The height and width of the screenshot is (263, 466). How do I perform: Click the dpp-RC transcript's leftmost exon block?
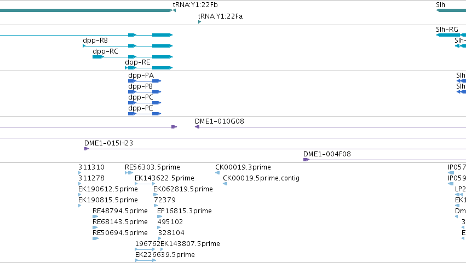(98, 57)
